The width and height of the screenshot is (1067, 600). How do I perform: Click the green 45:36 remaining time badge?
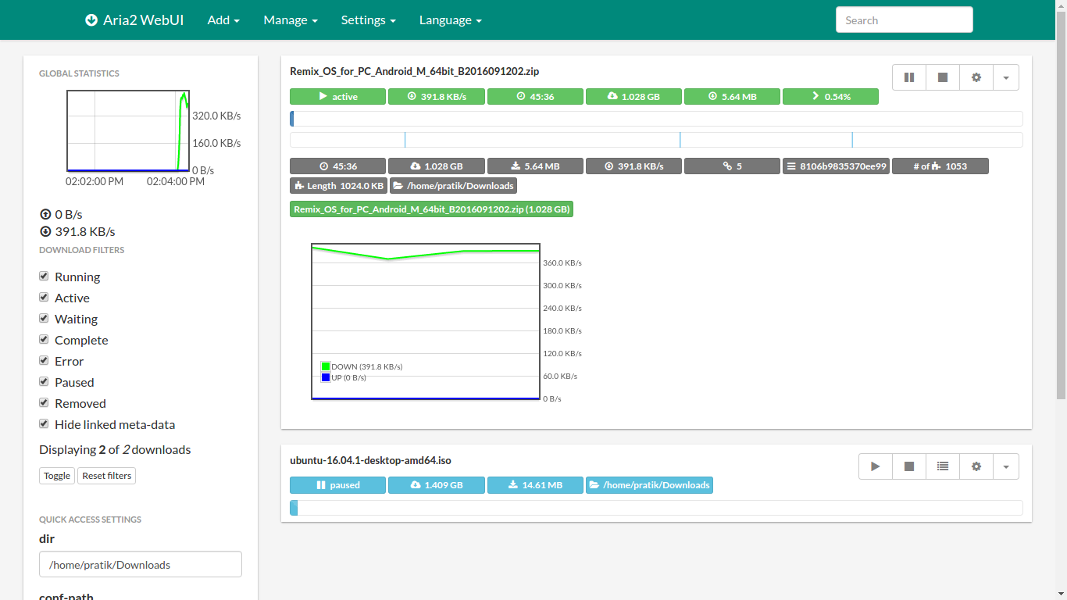535,97
